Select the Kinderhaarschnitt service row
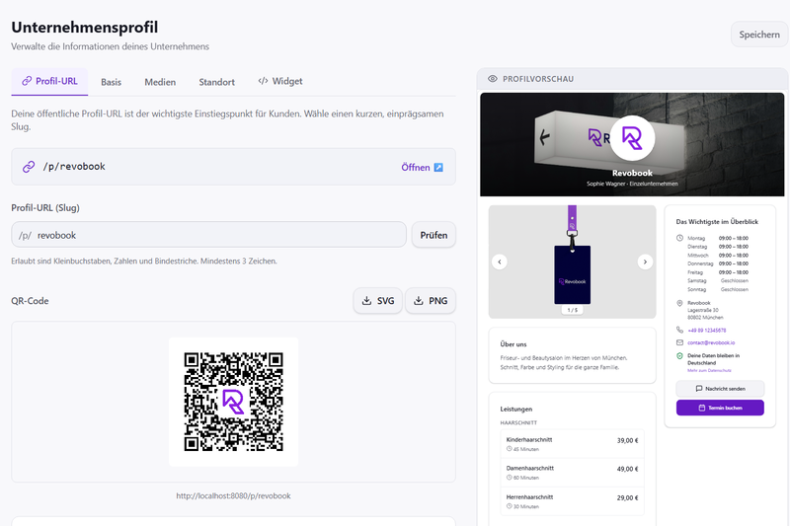This screenshot has height=526, width=790. point(573,444)
